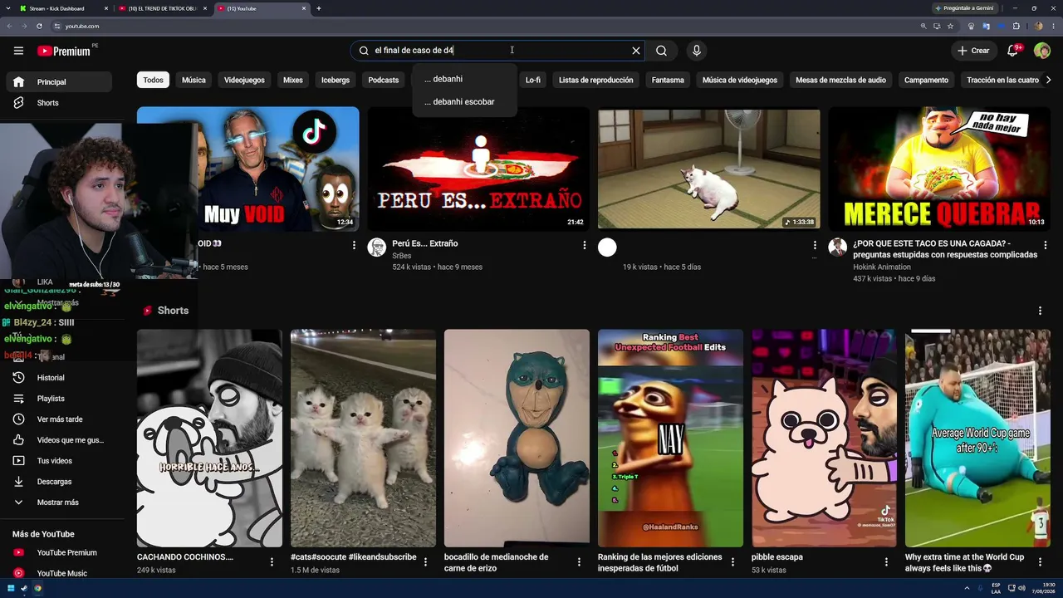Filter feed by Videojuegos chip
Viewport: 1063px width, 598px height.
point(244,80)
